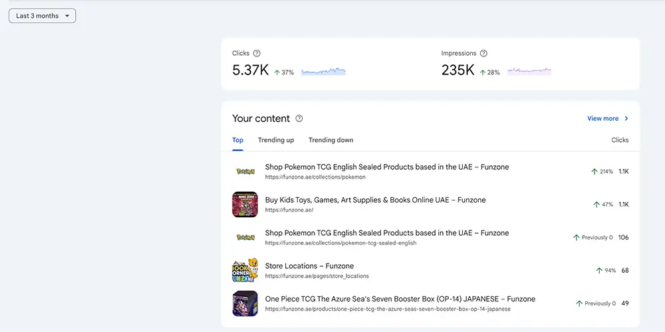Image resolution: width=665 pixels, height=332 pixels.
Task: Click the One Piece Booster Box thumbnail
Action: [x=245, y=303]
